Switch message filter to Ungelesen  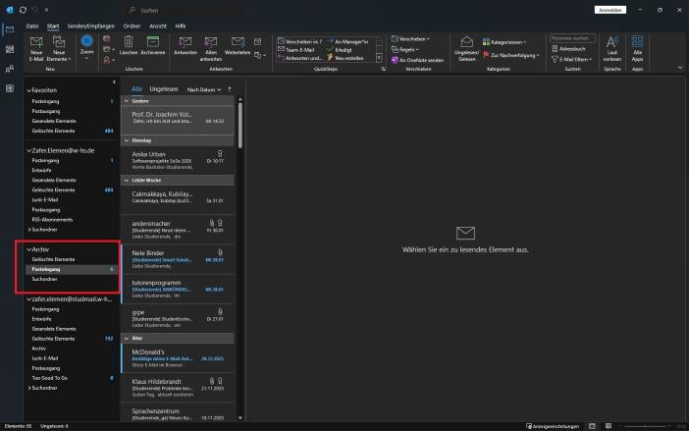coord(164,88)
